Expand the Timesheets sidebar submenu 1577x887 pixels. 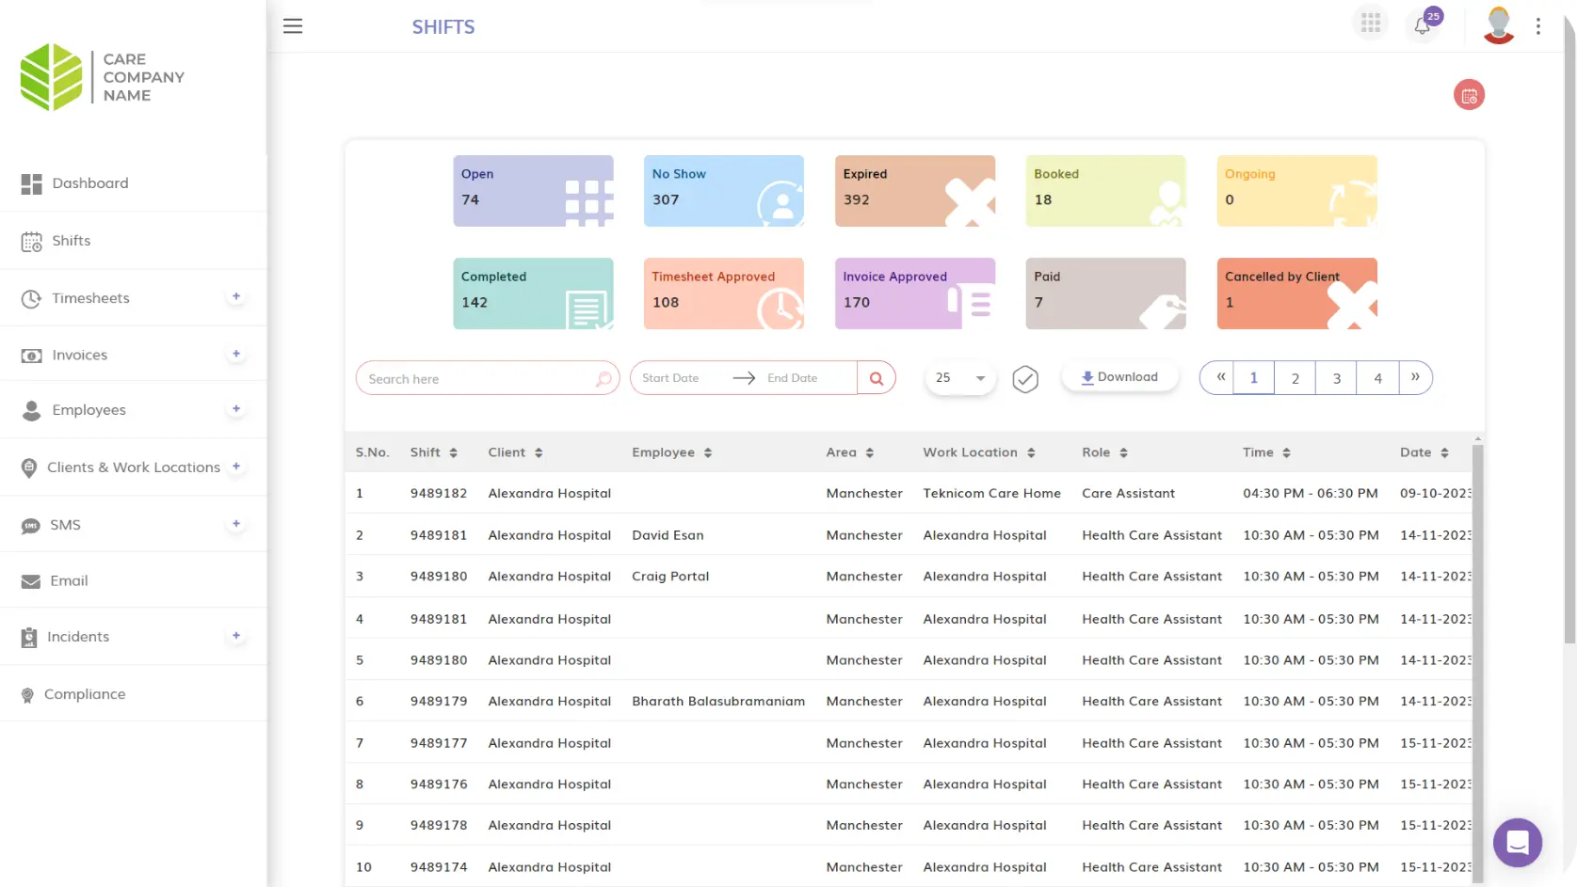[236, 297]
